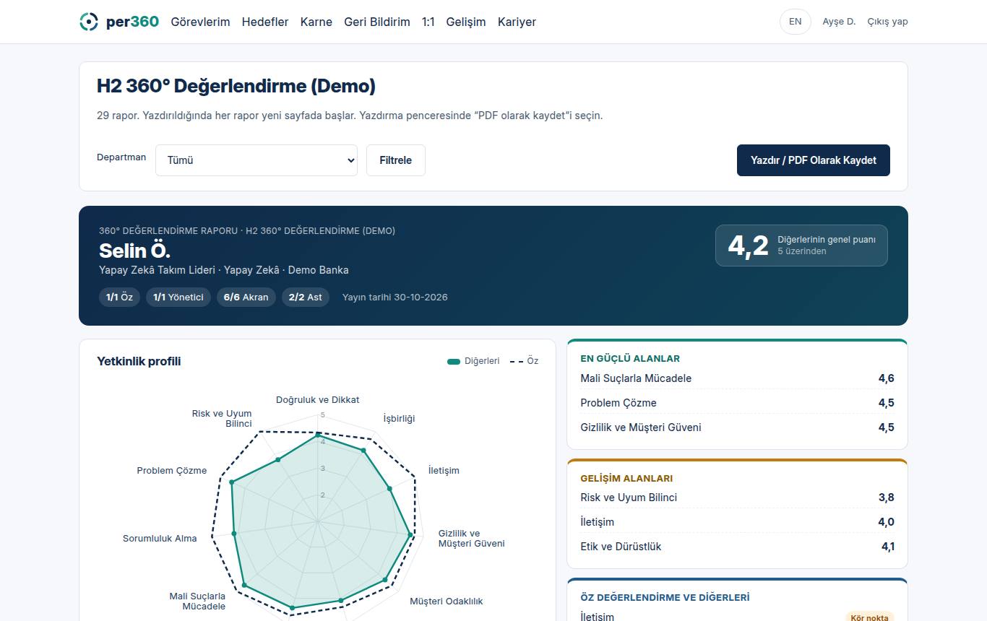Click the Ayşe D. profile link

[x=839, y=22]
